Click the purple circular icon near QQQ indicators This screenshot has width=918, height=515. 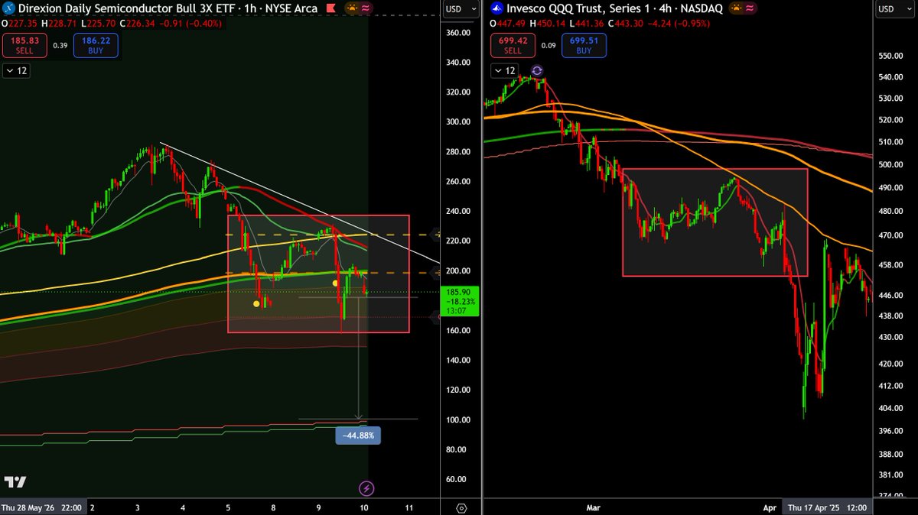pos(537,70)
